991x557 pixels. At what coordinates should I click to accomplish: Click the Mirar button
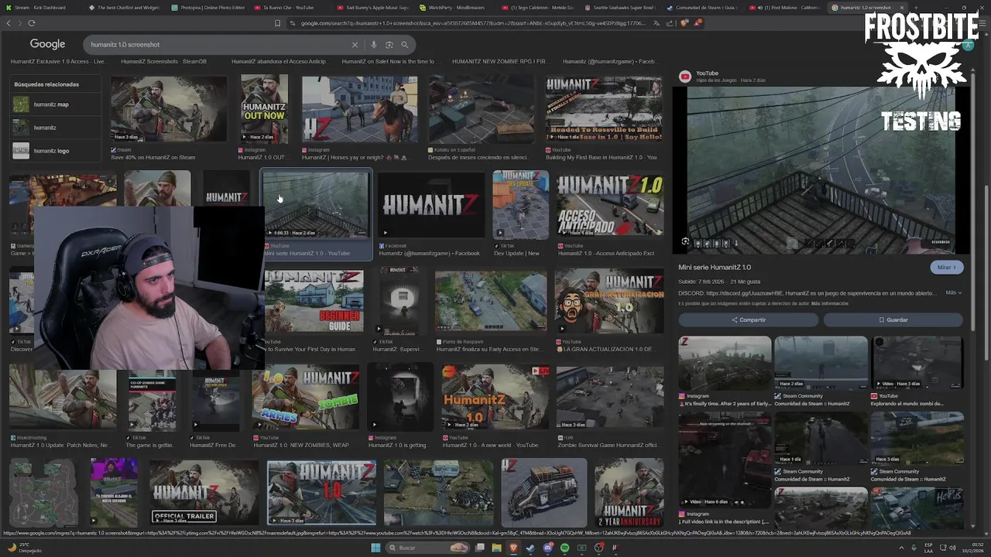coord(947,267)
